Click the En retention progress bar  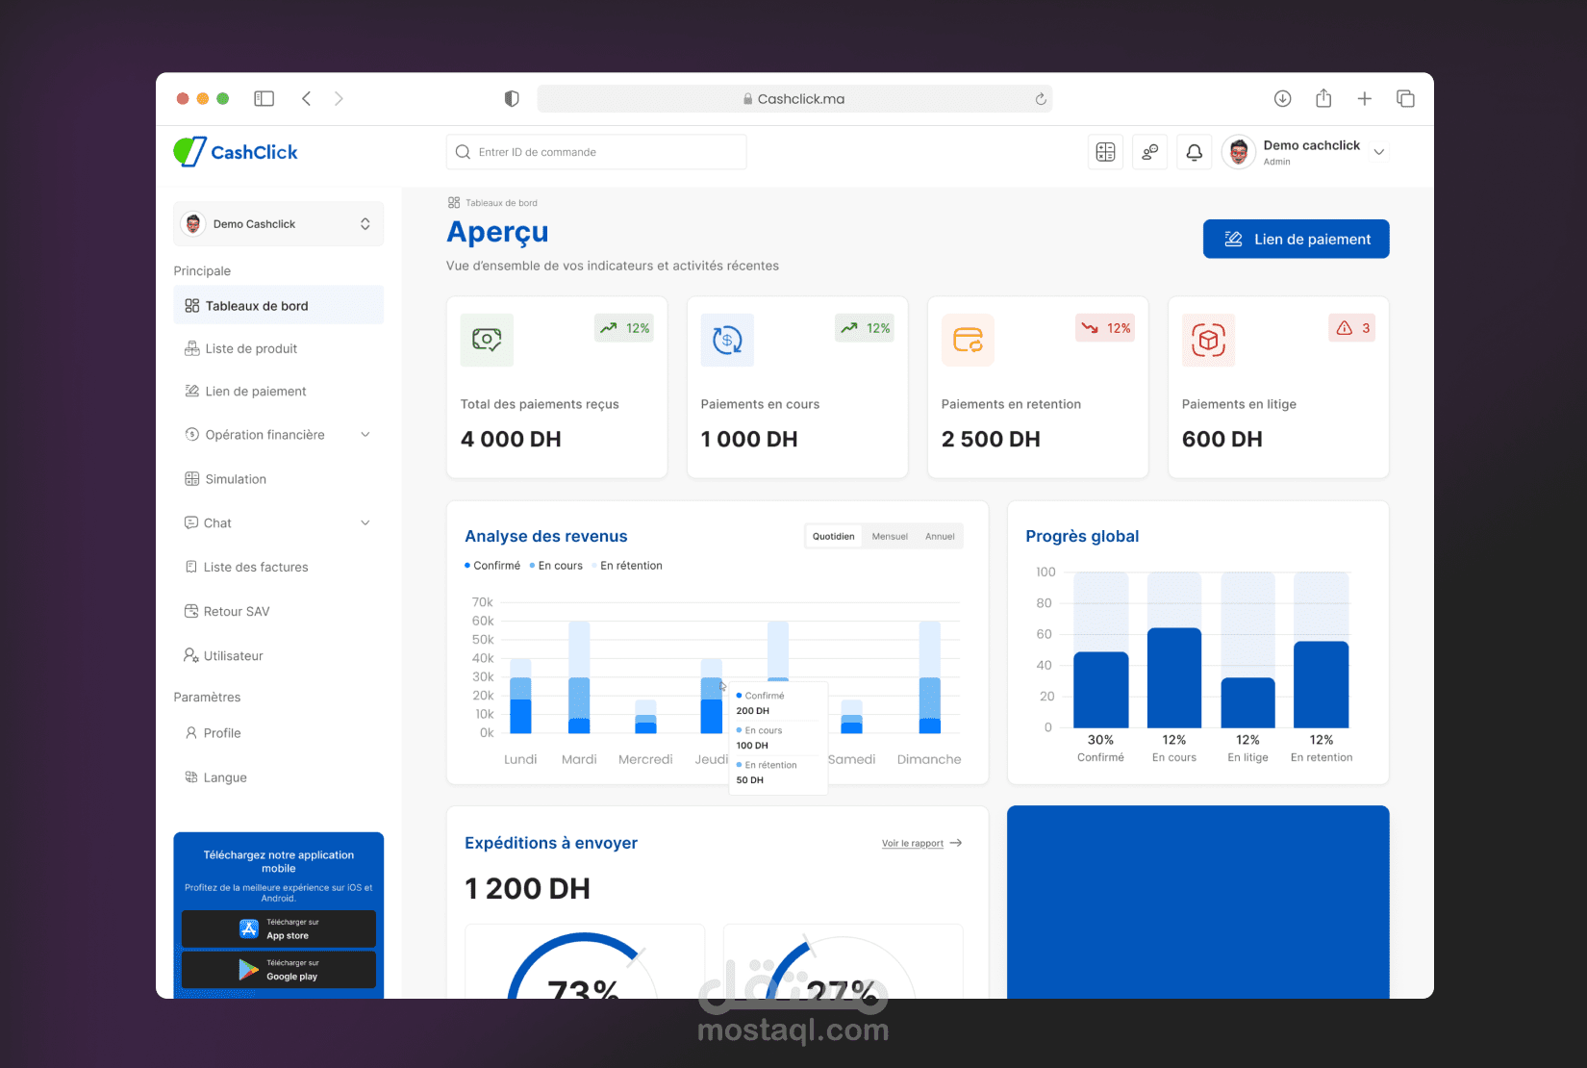coord(1322,684)
